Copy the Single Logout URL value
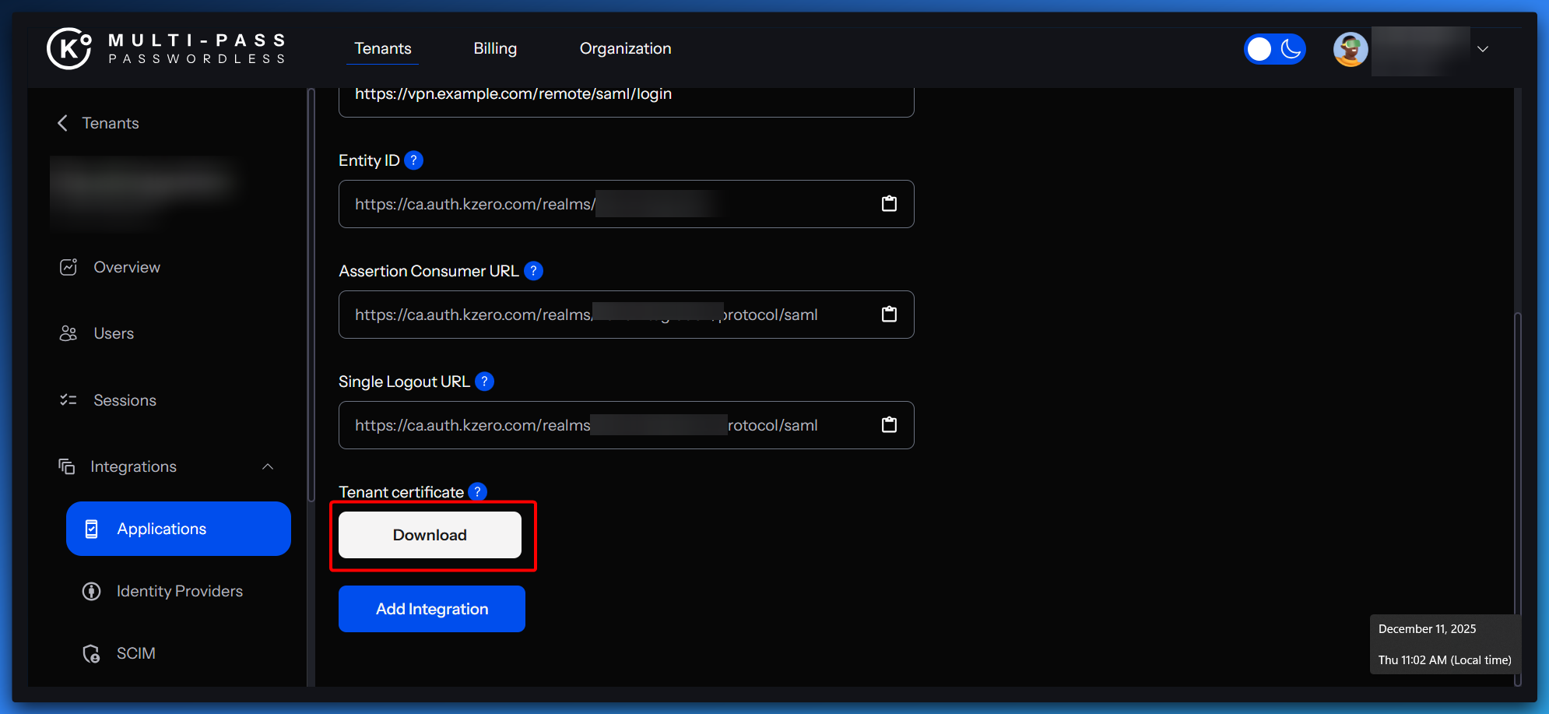1549x714 pixels. pos(889,425)
